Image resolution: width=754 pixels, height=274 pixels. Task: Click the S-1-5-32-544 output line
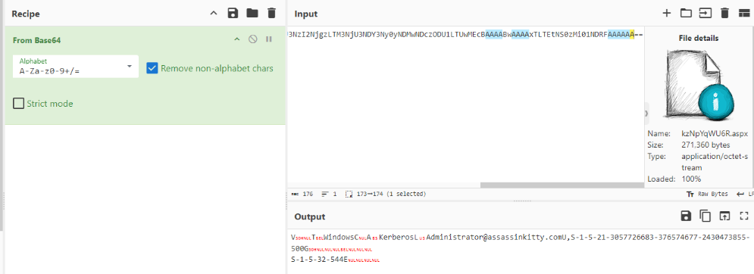coord(319,260)
